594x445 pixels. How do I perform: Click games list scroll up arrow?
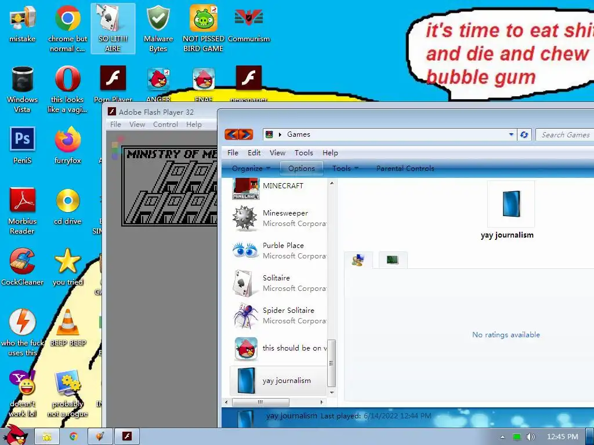[332, 183]
